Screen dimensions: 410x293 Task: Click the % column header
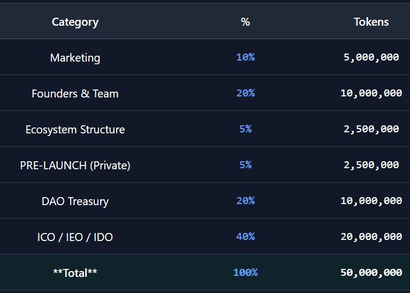[245, 22]
